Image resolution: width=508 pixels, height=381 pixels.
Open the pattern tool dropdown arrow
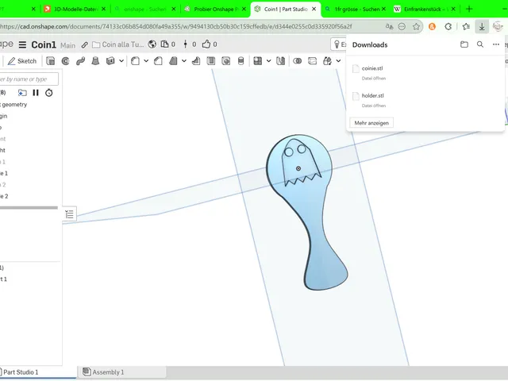(x=268, y=61)
